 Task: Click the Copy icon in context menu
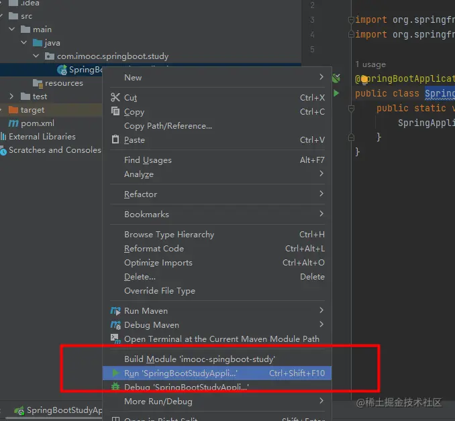(x=115, y=111)
